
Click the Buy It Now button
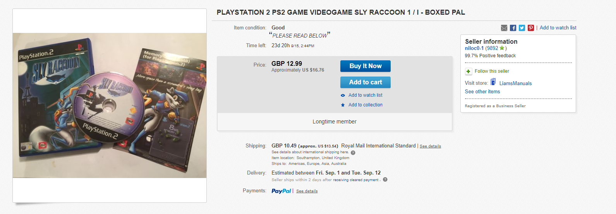click(365, 66)
